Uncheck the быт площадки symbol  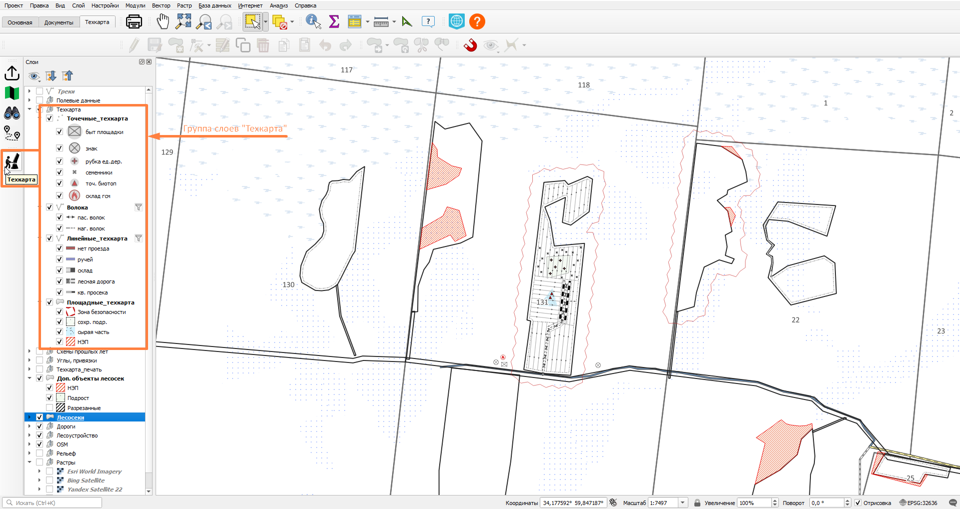click(60, 131)
